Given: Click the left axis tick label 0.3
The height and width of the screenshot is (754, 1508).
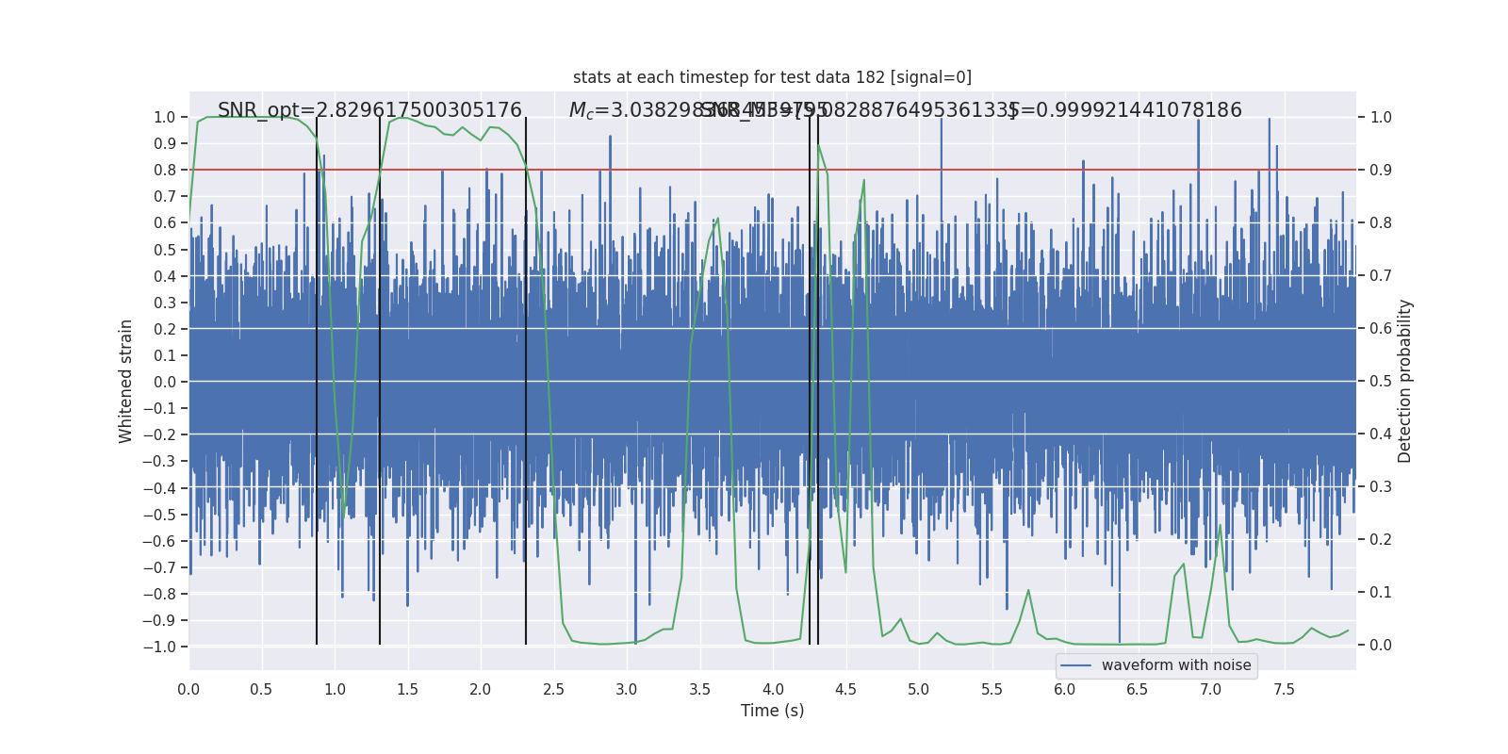Looking at the screenshot, I should 164,303.
